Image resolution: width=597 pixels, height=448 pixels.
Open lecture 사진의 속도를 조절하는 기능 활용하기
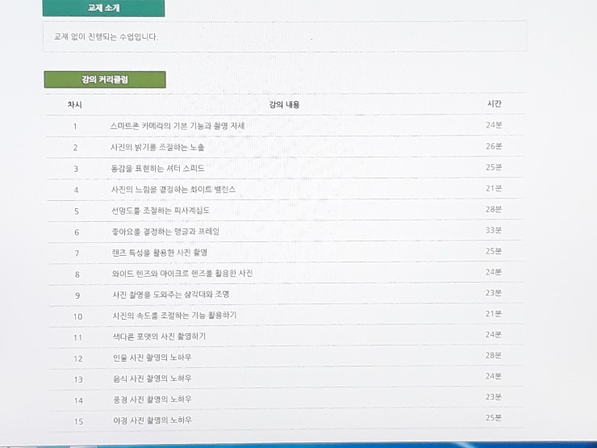[174, 316]
